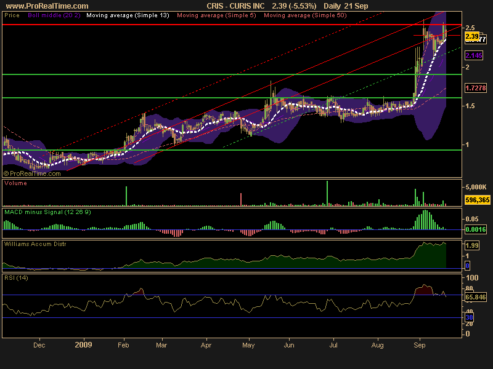
Task: Click the Feb date axis label
Action: (x=123, y=345)
